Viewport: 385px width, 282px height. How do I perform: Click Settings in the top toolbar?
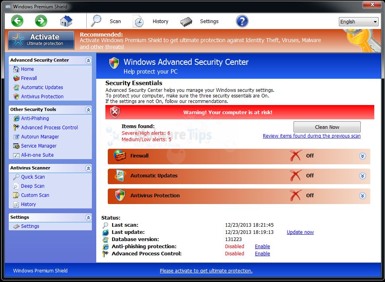[x=209, y=21]
